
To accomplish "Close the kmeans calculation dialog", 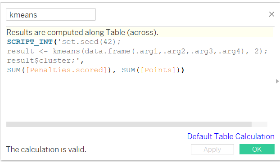I will pos(271,14).
